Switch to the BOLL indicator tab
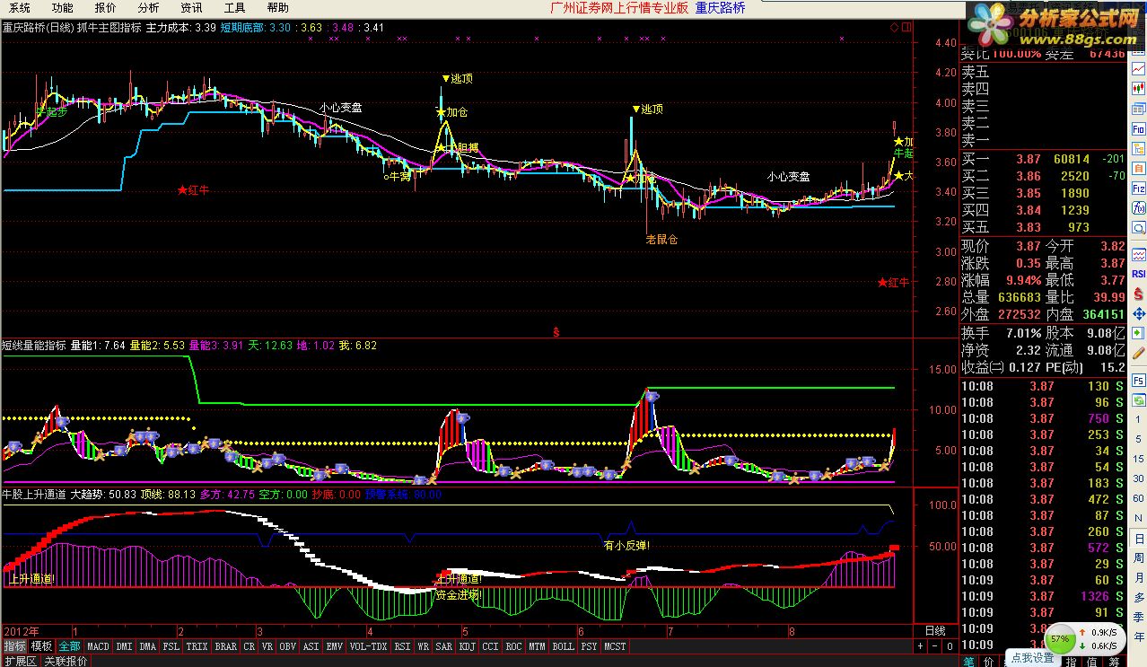 click(563, 646)
